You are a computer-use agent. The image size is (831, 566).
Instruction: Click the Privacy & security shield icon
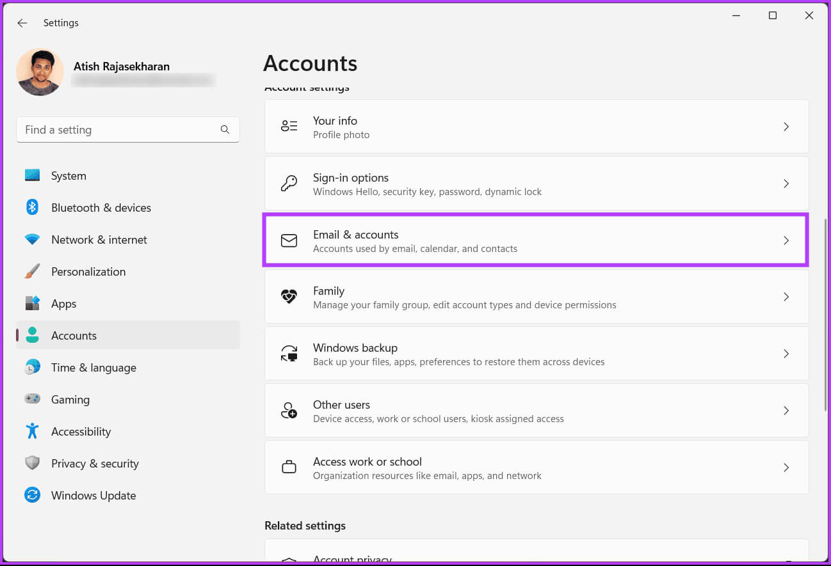pyautogui.click(x=32, y=463)
